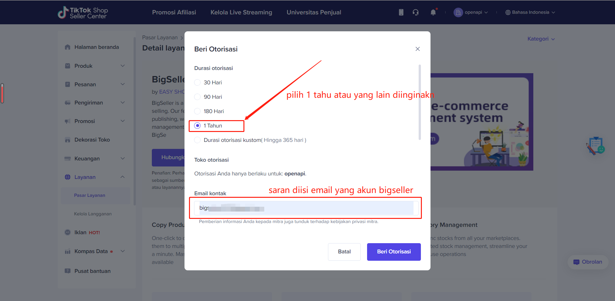This screenshot has width=615, height=301.
Task: Confirm with the Beri Otorisasi button
Action: (x=394, y=252)
